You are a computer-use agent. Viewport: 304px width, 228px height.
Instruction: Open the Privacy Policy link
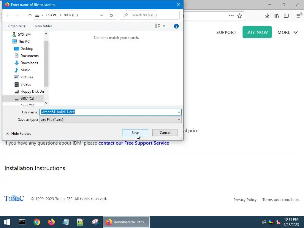245,200
